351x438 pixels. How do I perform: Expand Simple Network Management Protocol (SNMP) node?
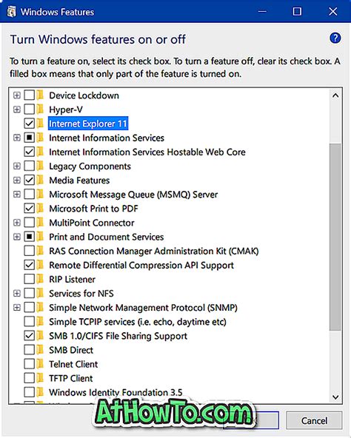tap(17, 308)
